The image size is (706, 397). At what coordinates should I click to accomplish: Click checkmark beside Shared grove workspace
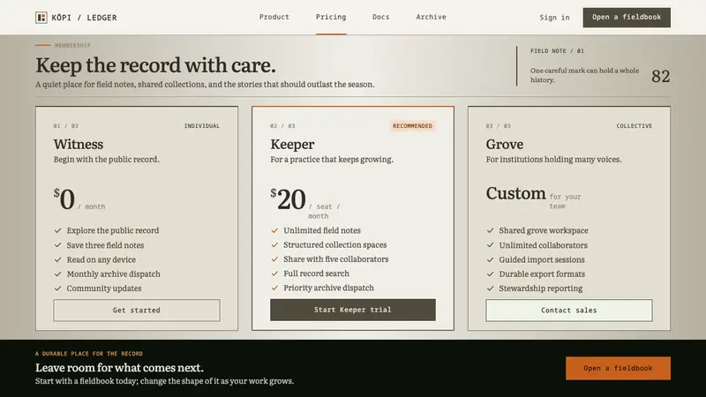[491, 230]
